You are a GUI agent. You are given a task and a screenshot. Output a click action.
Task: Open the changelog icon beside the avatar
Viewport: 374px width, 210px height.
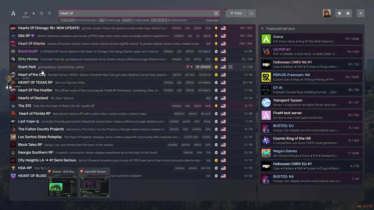tap(339, 13)
